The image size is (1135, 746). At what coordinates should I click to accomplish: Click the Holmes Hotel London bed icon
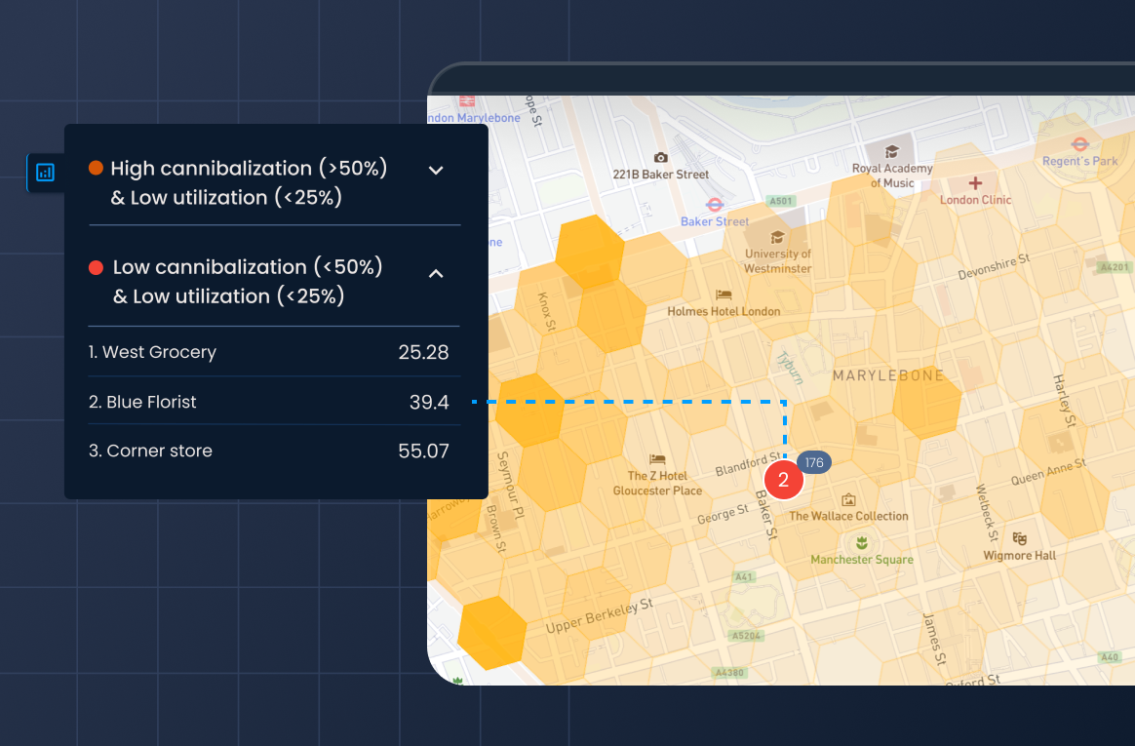click(722, 294)
